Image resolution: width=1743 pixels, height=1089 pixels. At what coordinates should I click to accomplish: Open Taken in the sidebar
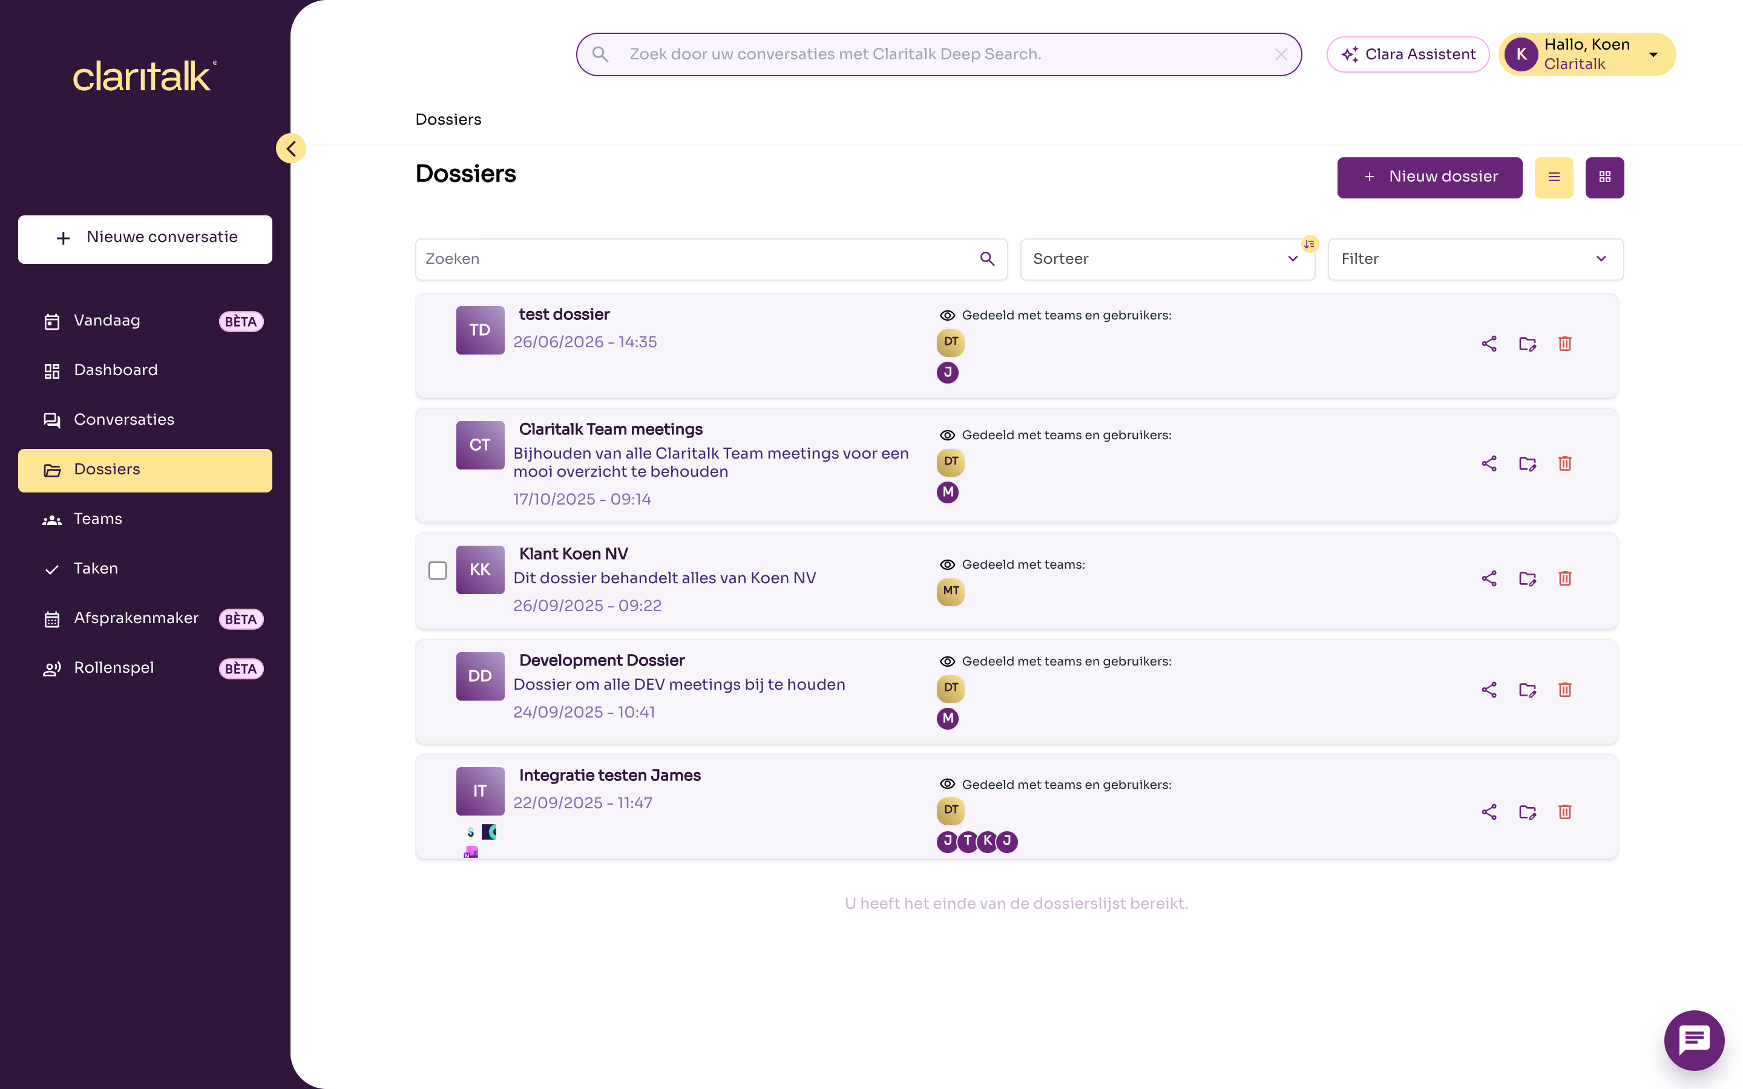coord(145,569)
